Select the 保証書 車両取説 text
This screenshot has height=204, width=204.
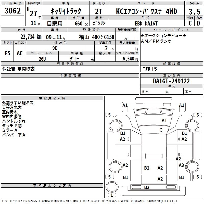(x=18, y=69)
